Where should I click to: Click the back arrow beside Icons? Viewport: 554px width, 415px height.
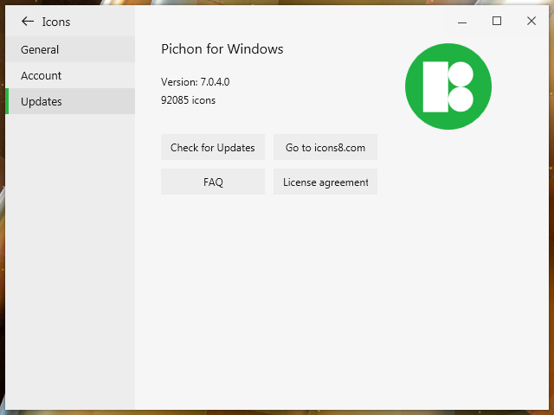28,22
